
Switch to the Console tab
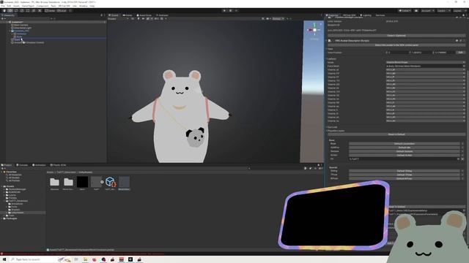(x=23, y=165)
